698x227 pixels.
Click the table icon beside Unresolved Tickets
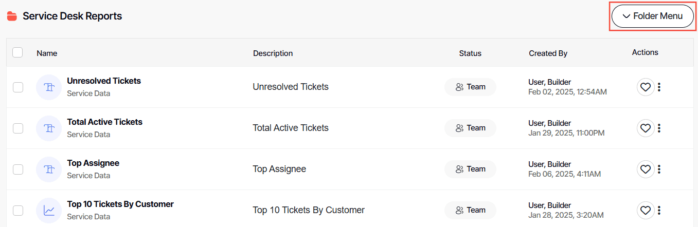coord(49,87)
